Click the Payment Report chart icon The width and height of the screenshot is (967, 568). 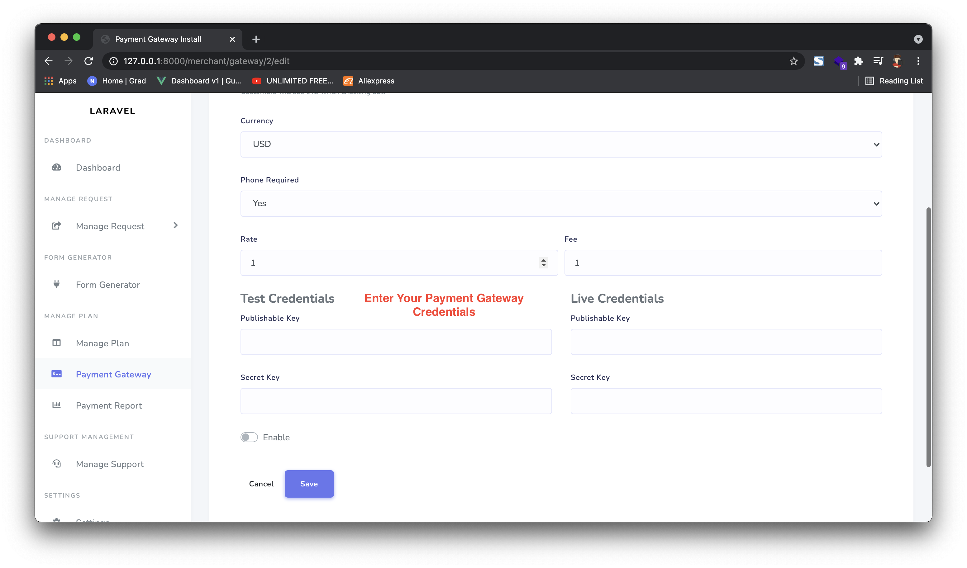click(x=56, y=405)
